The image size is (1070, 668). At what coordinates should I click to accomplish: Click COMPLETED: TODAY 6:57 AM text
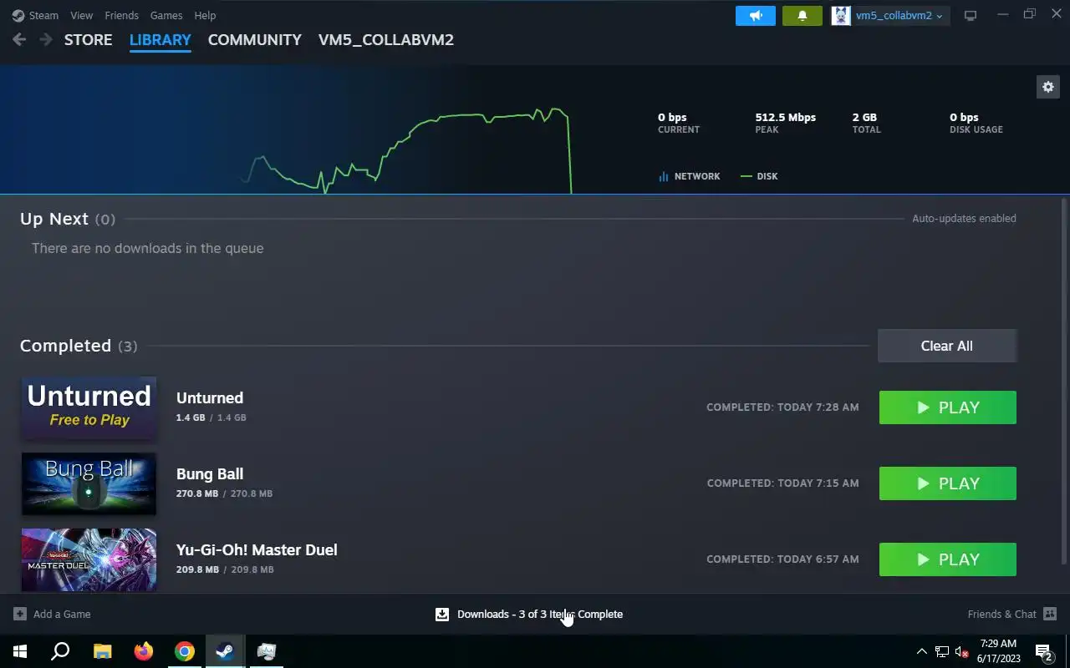pyautogui.click(x=782, y=559)
